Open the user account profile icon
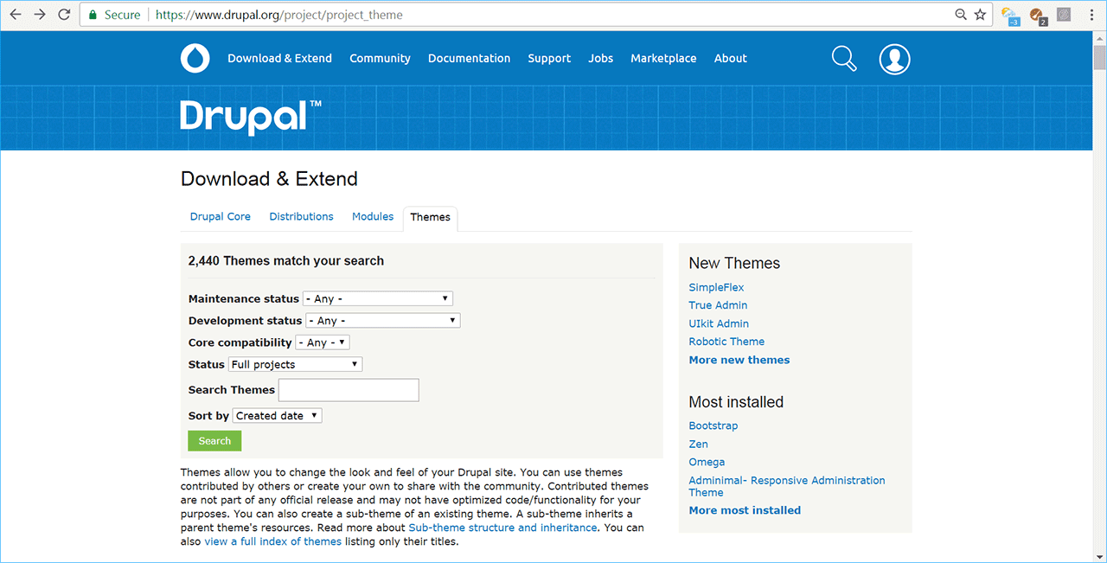 (x=894, y=59)
